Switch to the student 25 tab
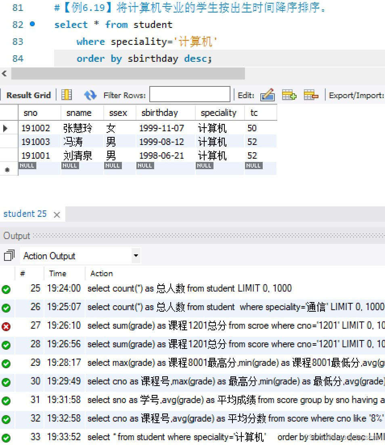The image size is (385, 445). pos(25,214)
